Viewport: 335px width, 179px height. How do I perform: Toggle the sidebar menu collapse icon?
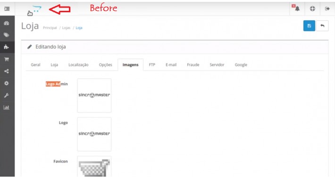click(7, 9)
